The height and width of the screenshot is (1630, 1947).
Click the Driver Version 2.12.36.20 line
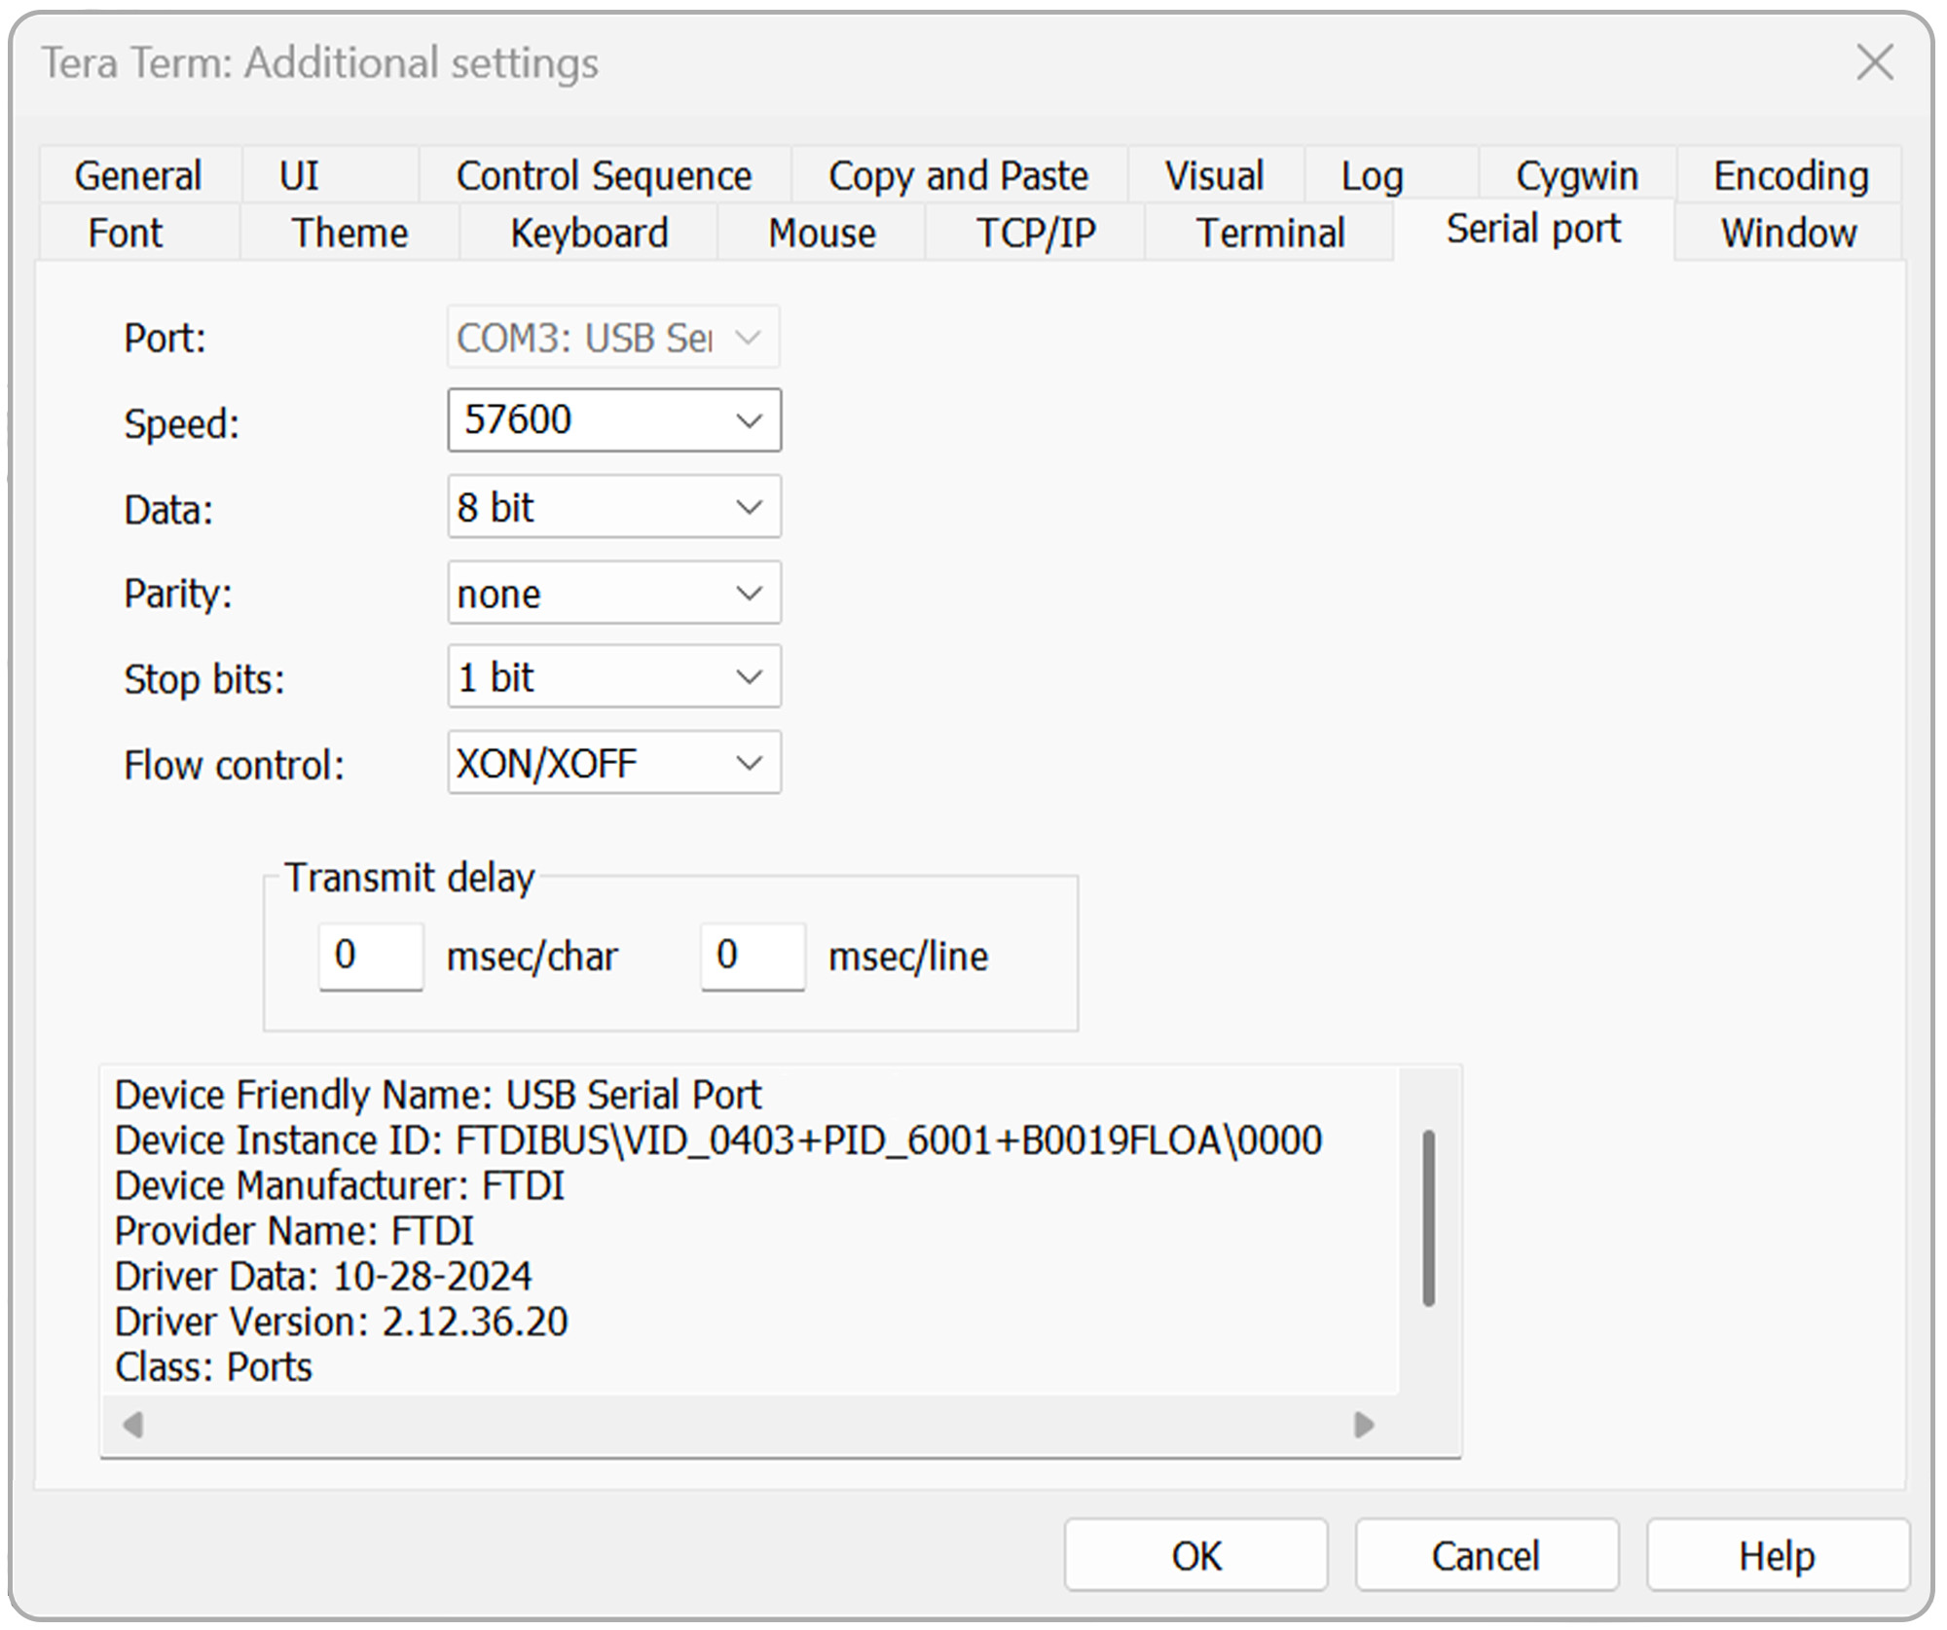341,1322
